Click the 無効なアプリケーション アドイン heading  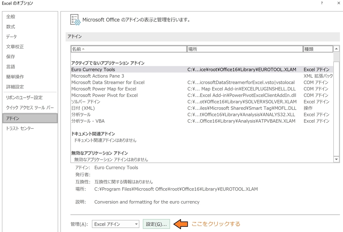[x=99, y=153]
